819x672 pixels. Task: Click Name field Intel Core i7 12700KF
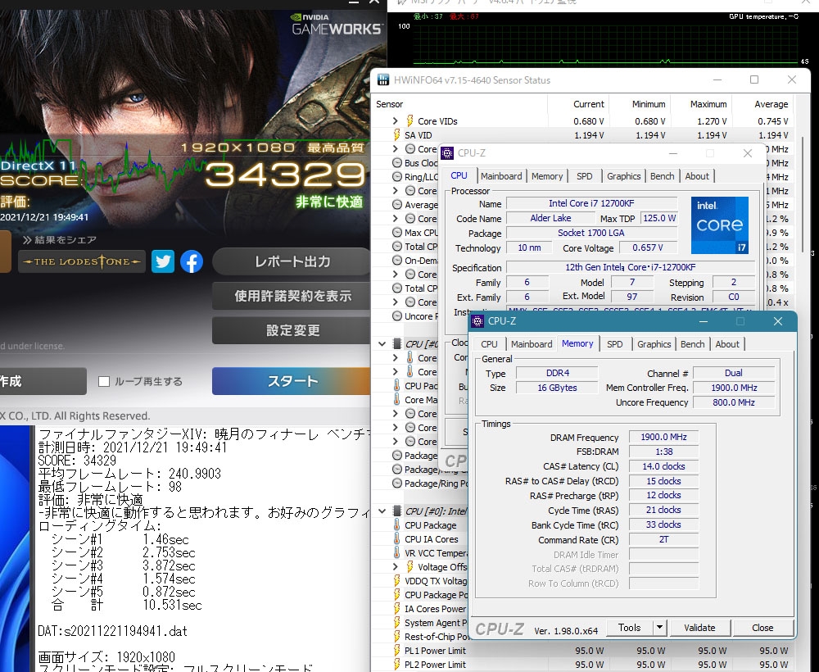[x=591, y=203]
